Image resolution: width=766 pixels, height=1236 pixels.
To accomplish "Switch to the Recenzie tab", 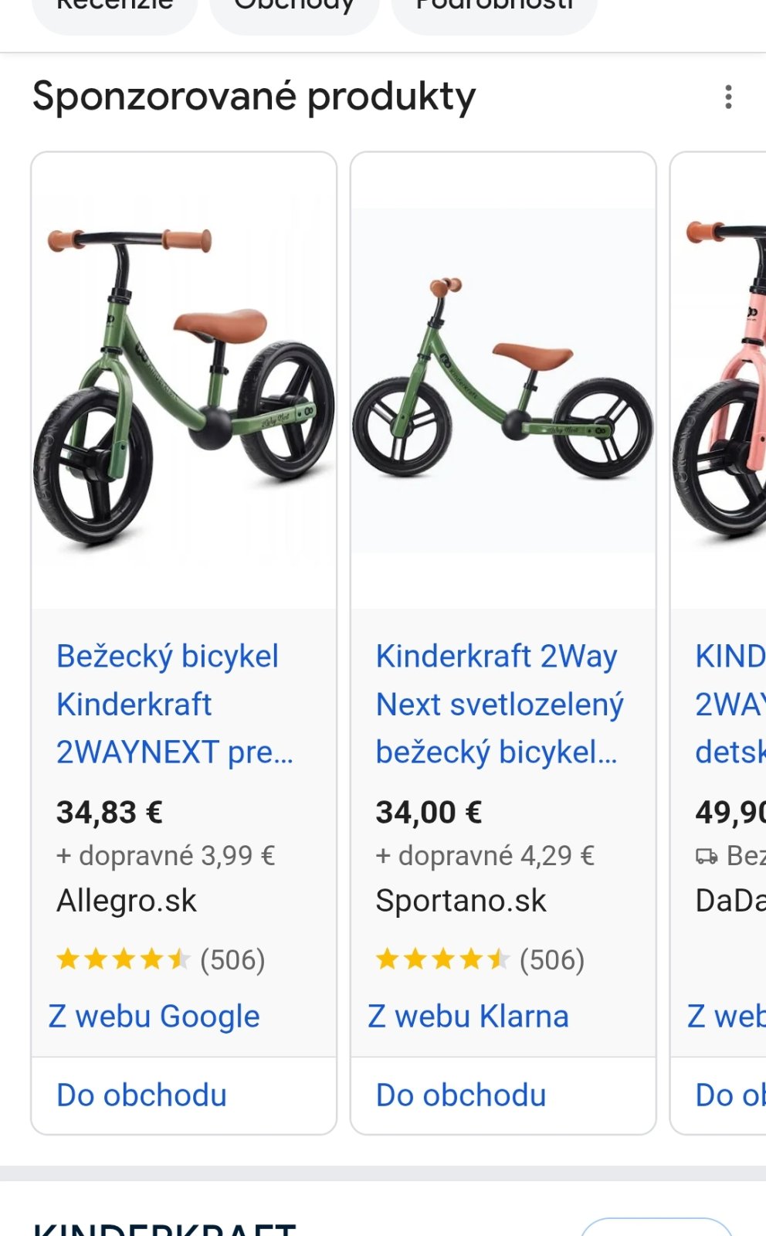I will (x=115, y=9).
